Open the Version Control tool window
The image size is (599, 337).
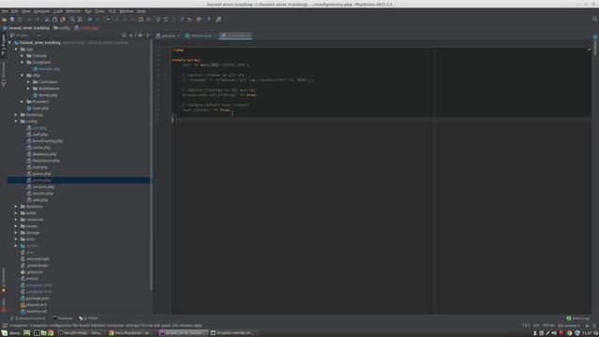point(29,318)
